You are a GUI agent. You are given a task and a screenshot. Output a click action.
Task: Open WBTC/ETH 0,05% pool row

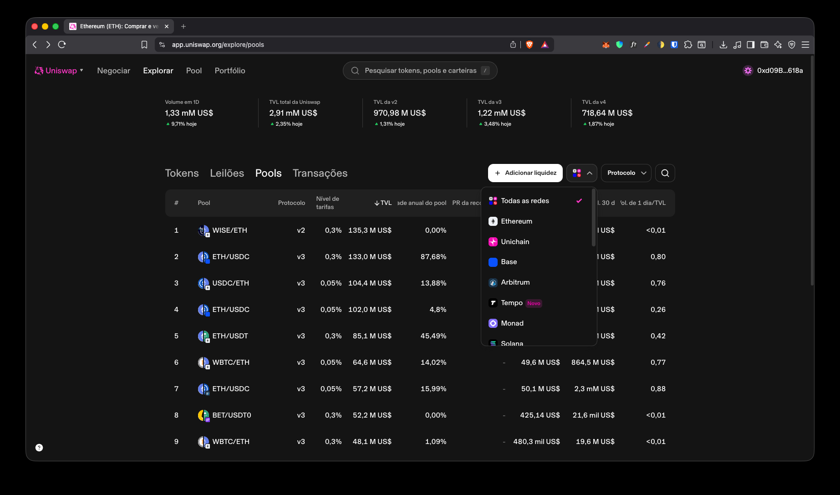[420, 362]
